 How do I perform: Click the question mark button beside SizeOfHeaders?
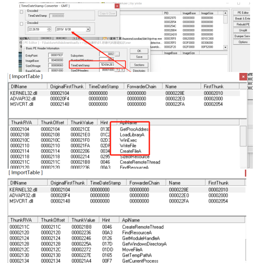(x=117, y=70)
